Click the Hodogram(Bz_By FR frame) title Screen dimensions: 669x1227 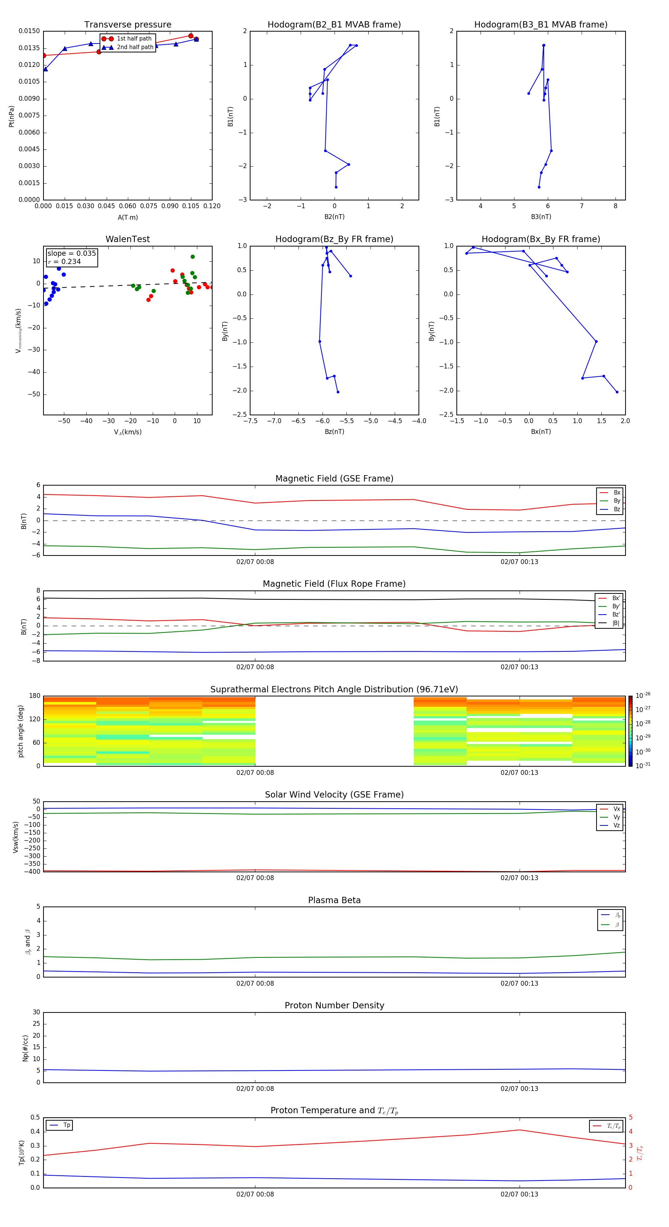pos(334,239)
